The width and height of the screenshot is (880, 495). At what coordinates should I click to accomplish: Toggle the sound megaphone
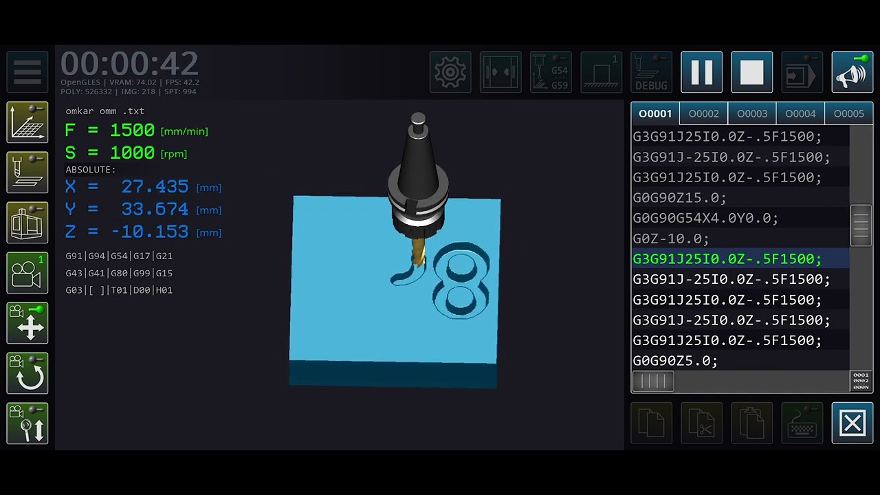coord(852,72)
